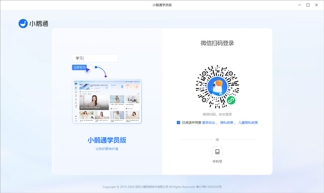The image size is (324, 193).
Task: Click the 小鹅通学员版 blue title
Action: 107,140
